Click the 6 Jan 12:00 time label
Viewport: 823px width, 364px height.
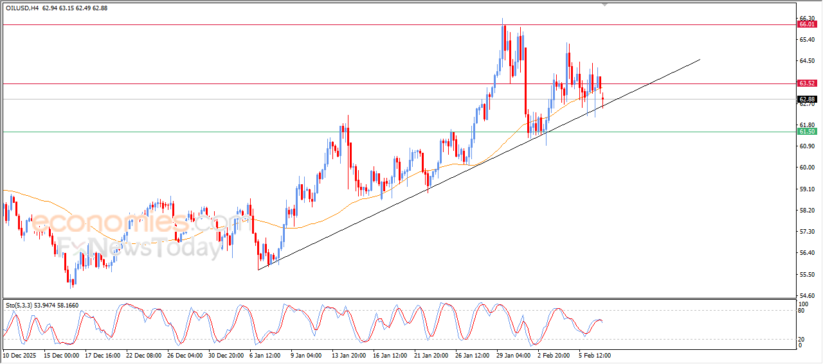[x=265, y=354]
